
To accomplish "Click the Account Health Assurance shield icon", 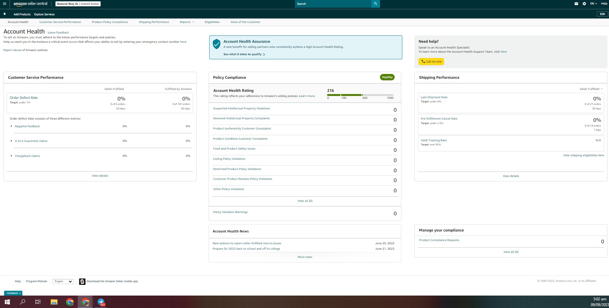I will tap(217, 44).
